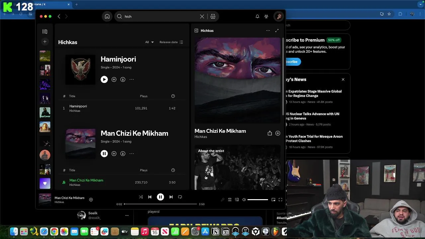
Task: Open the Music app in the Dock
Action: click(144, 231)
